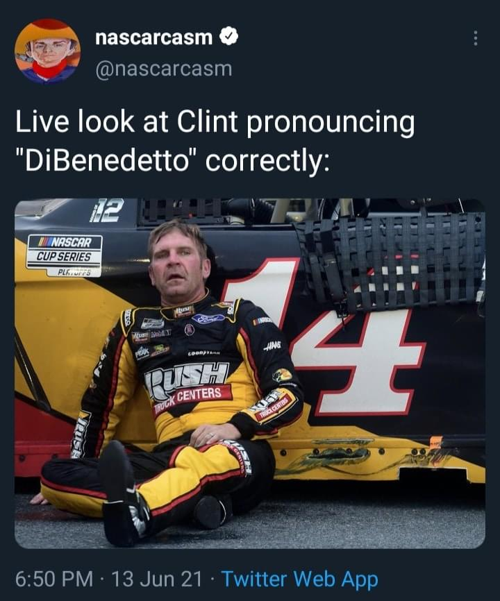The image size is (500, 601).
Task: Click the 13 Jun 21 date
Action: (156, 579)
